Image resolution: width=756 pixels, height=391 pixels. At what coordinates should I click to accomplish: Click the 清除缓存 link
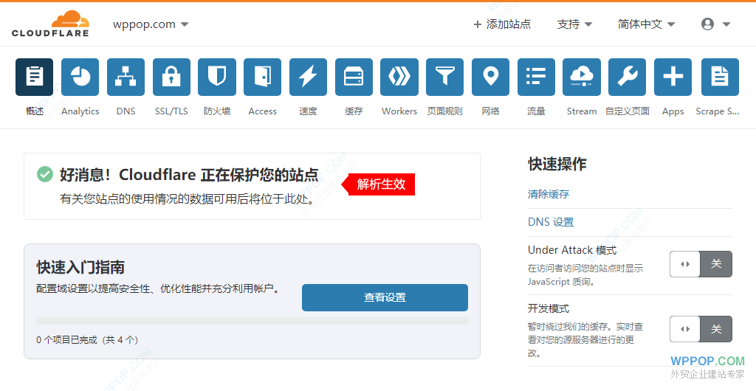pos(549,194)
